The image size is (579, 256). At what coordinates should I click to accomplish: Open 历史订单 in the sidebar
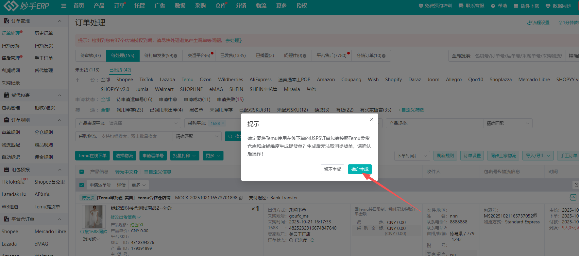coord(43,33)
